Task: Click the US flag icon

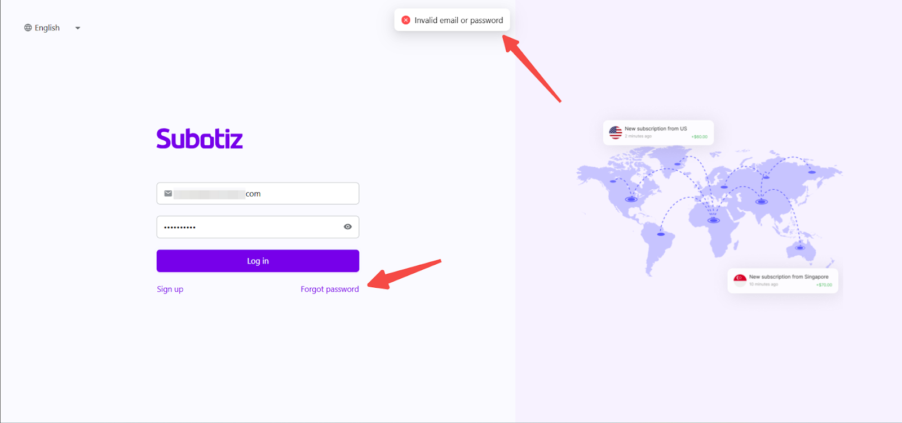Action: [616, 132]
